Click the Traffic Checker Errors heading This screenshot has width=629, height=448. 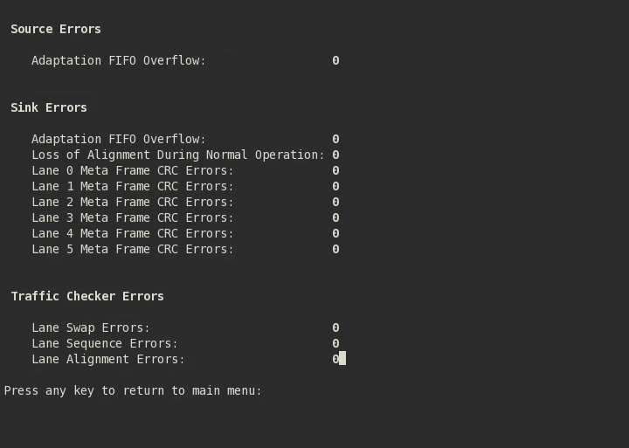coord(87,296)
